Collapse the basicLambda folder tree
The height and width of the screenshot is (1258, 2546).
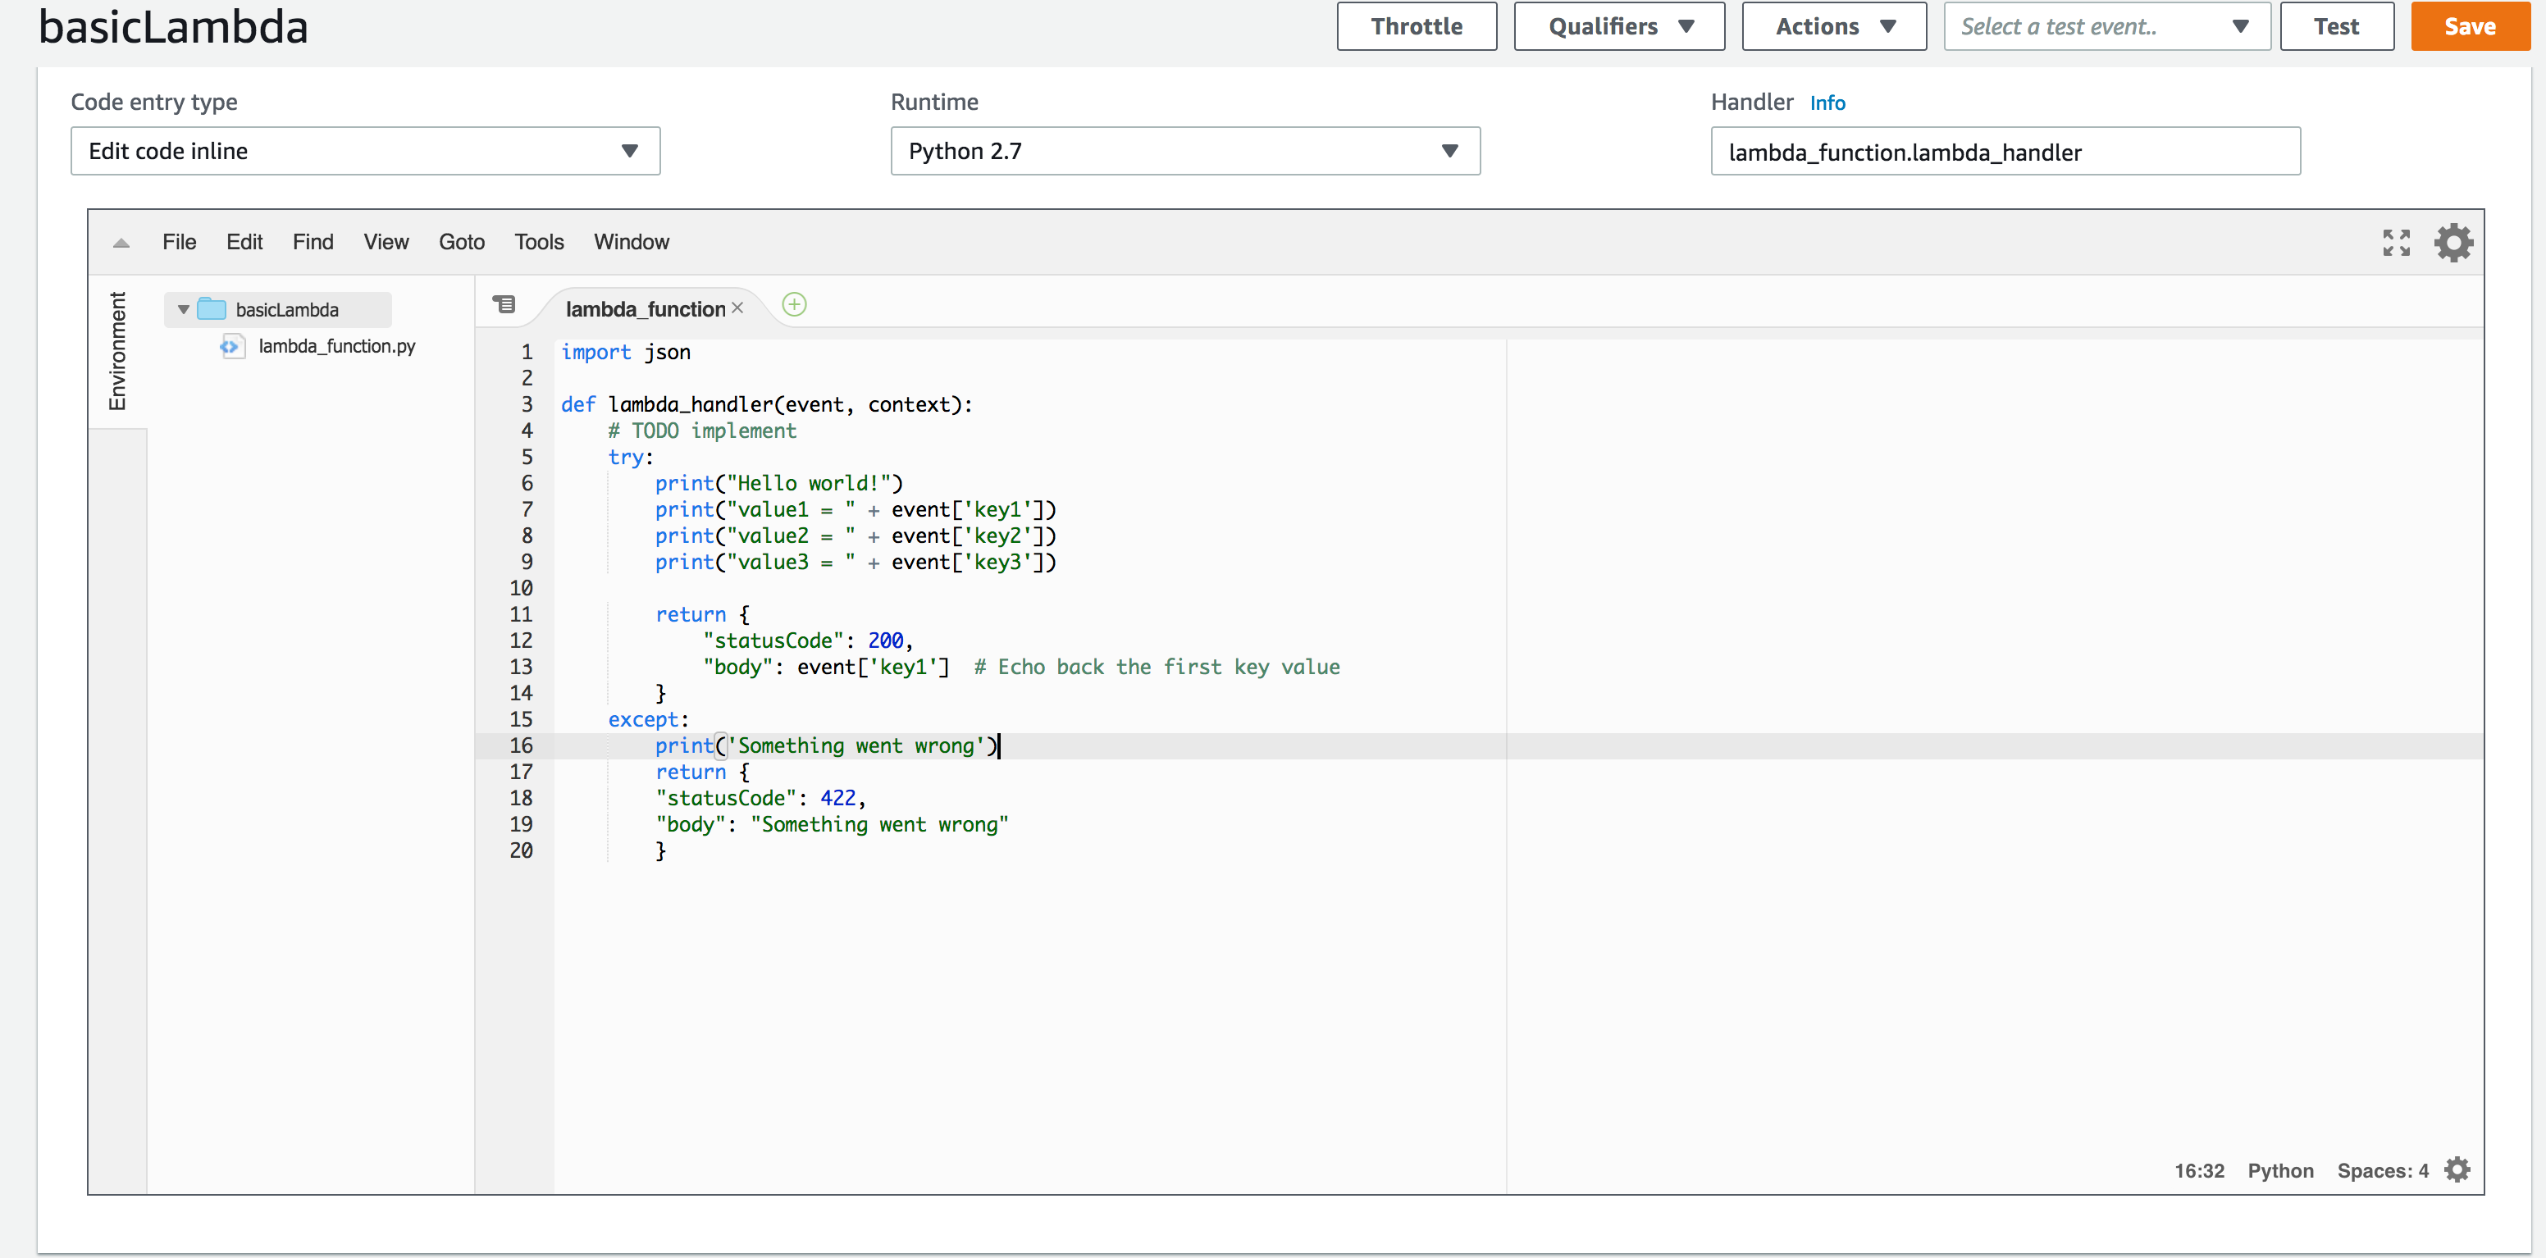183,309
